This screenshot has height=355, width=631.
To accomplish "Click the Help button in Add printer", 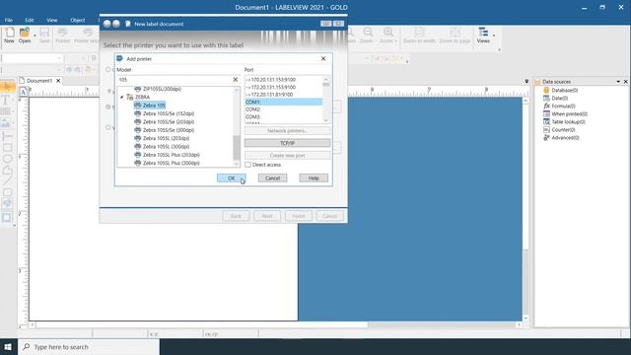I will pyautogui.click(x=314, y=177).
